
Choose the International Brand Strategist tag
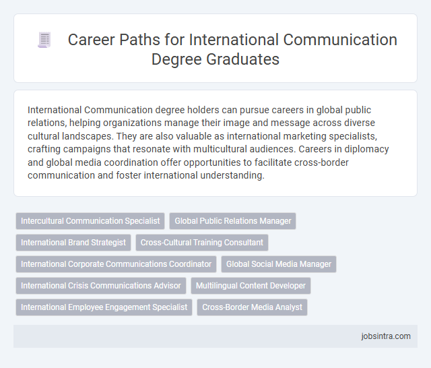coord(73,243)
